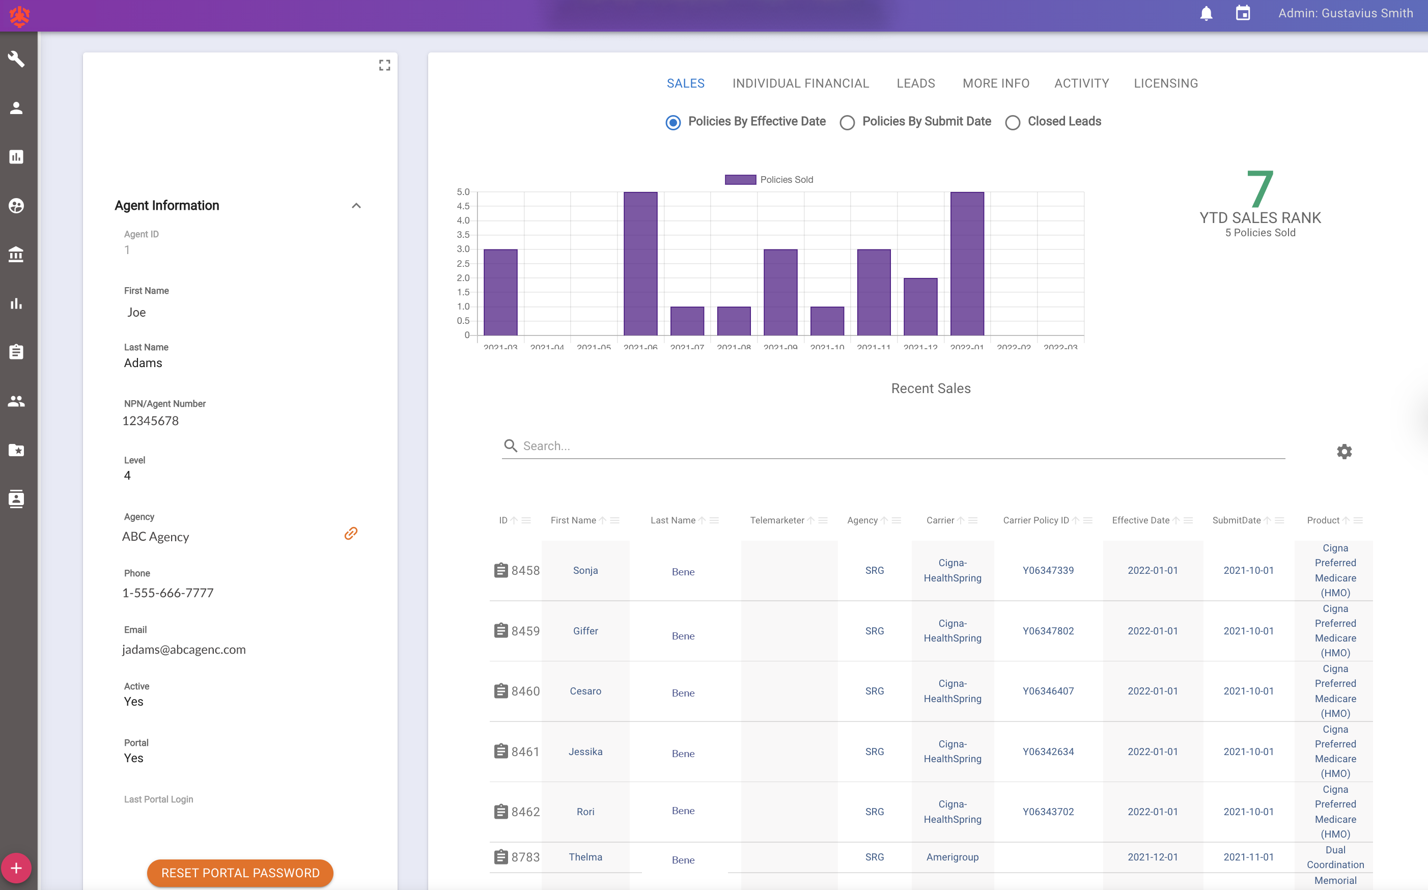Click the Phone field 1-555-666-7777

click(x=167, y=593)
